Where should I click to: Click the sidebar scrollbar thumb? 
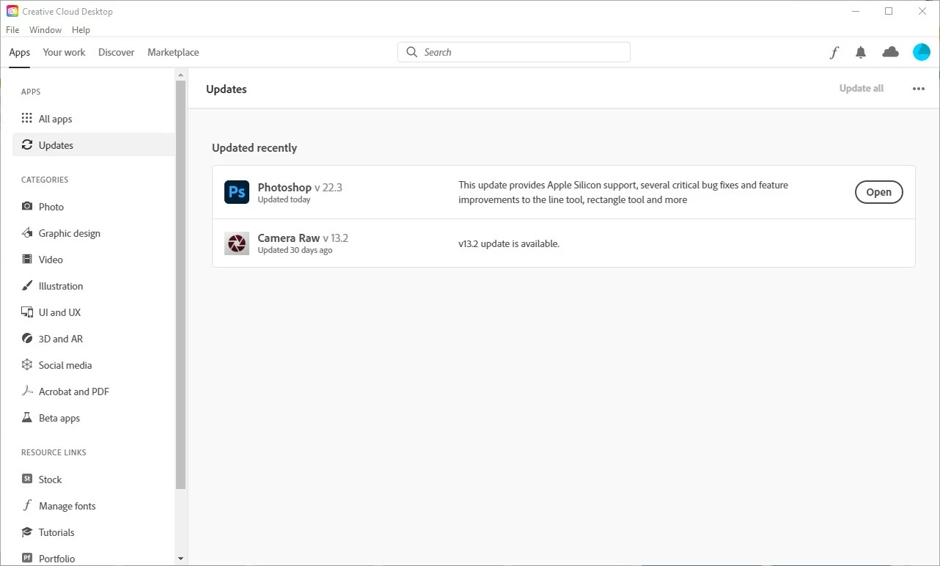181,284
